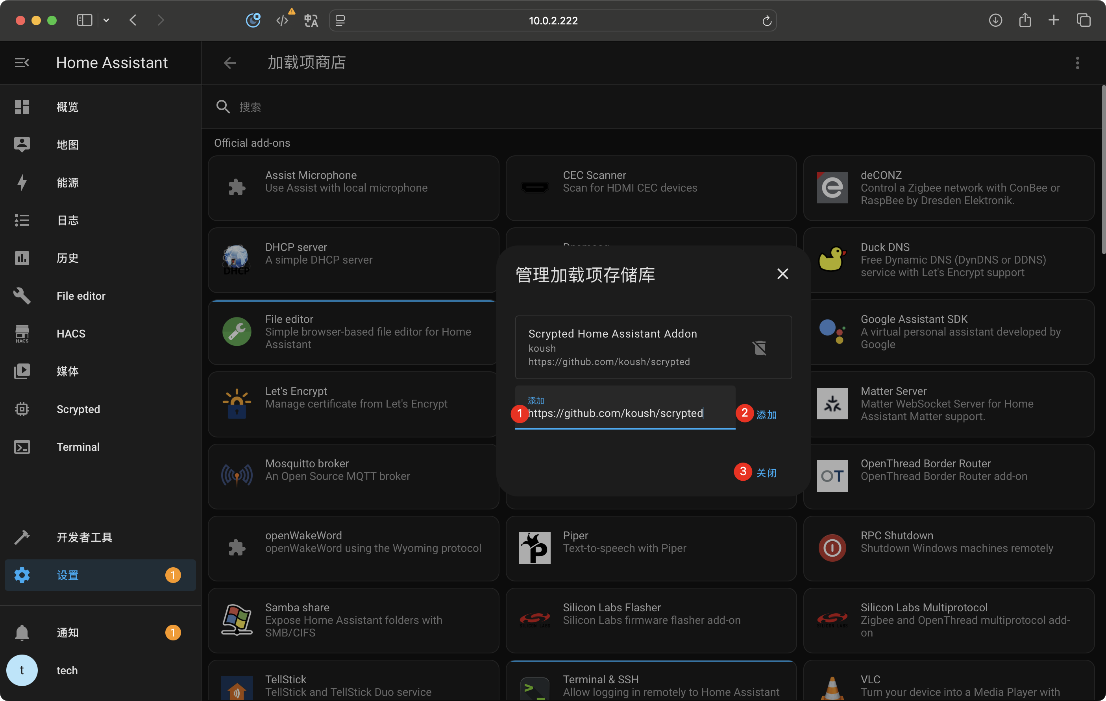The image size is (1106, 701).
Task: Click the 添加 button to add repository
Action: point(766,415)
